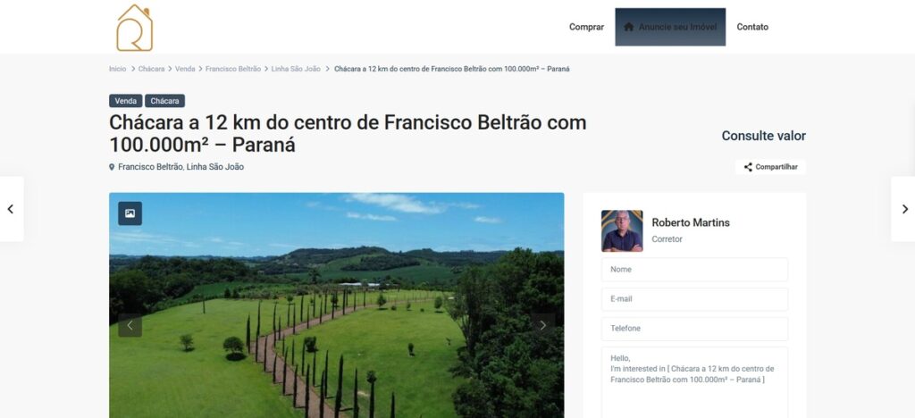Click the share icon beside Compartilhar
Image resolution: width=915 pixels, height=418 pixels.
pos(748,167)
